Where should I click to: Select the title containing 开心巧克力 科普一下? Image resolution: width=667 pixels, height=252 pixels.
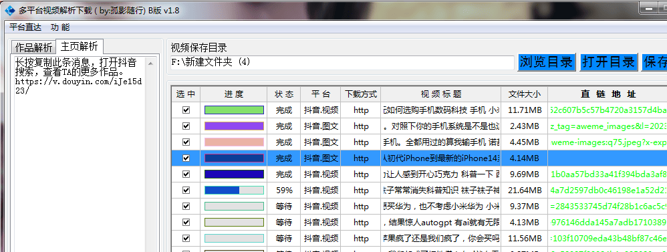pyautogui.click(x=441, y=174)
